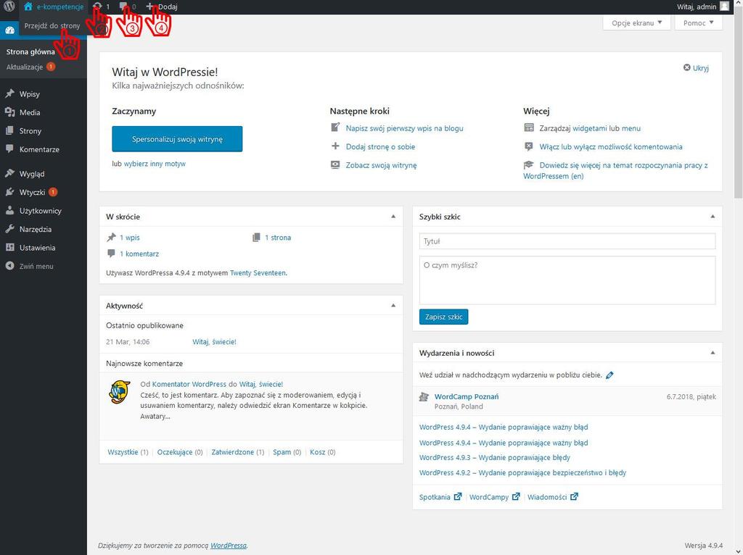This screenshot has width=743, height=555.
Task: Click Spersonalizuj swoją witrynę button
Action: [177, 139]
